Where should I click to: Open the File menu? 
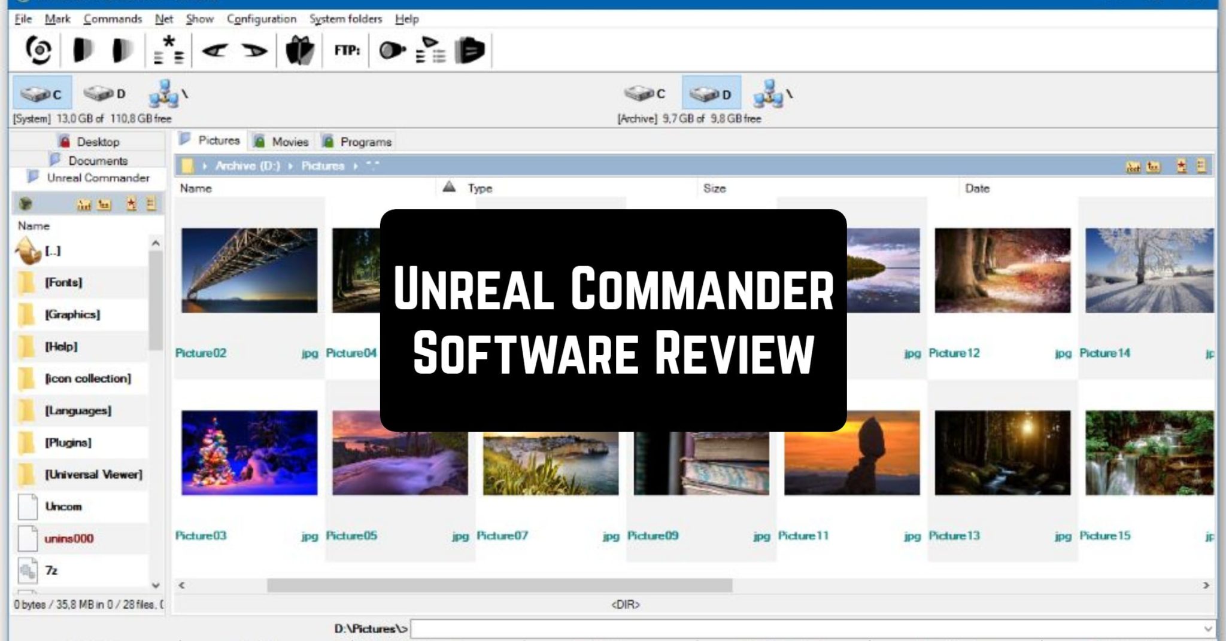coord(23,19)
